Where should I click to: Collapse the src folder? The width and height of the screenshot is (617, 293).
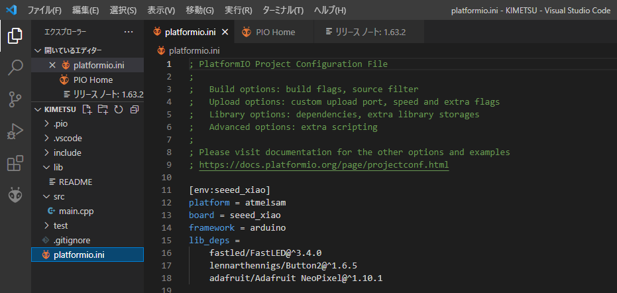58,196
